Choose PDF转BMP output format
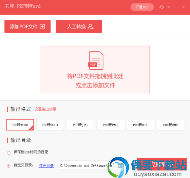 tap(170, 125)
